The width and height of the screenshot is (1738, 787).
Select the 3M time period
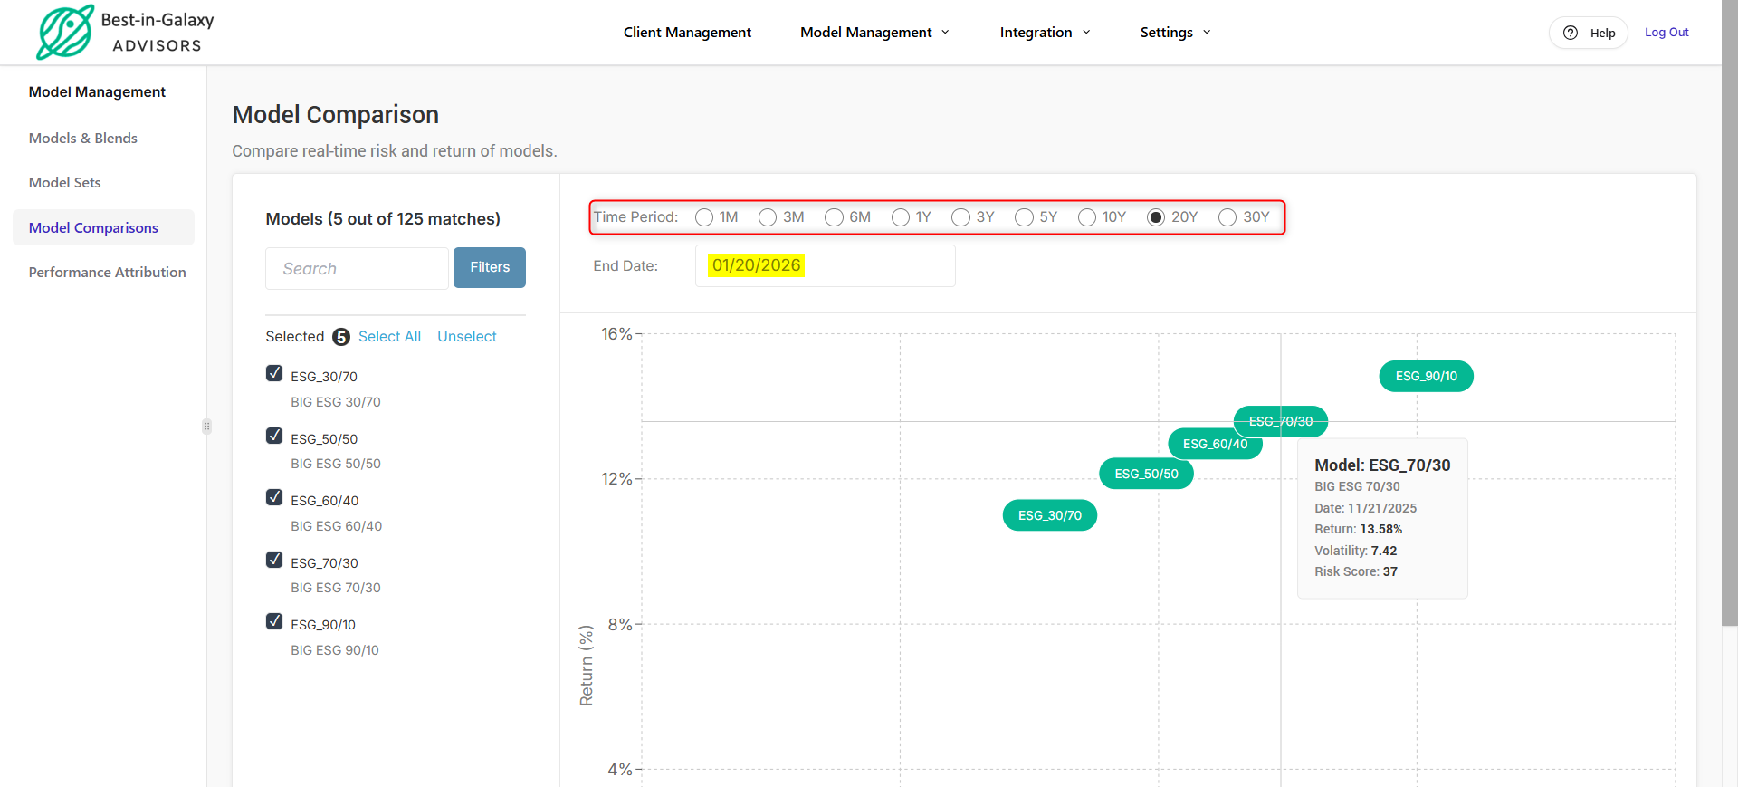pyautogui.click(x=768, y=217)
